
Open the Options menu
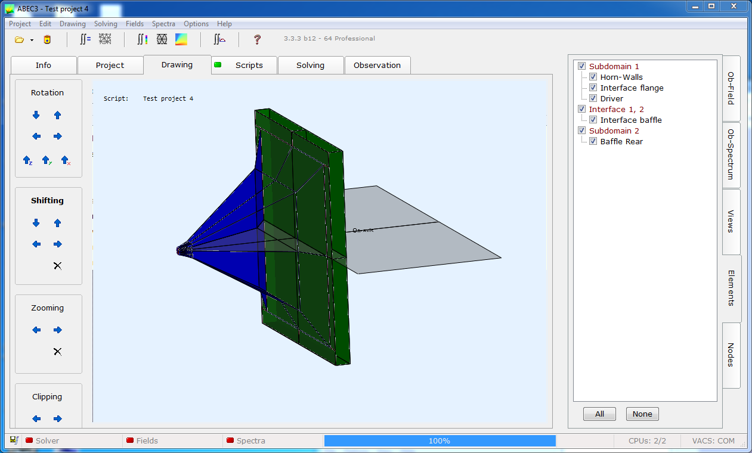click(196, 24)
